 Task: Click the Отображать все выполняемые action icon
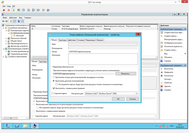[x=162, y=43]
